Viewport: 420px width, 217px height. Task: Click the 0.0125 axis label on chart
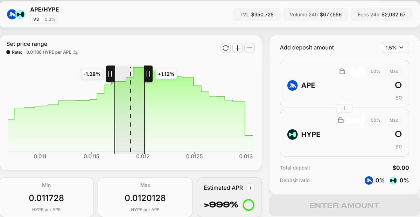click(194, 157)
